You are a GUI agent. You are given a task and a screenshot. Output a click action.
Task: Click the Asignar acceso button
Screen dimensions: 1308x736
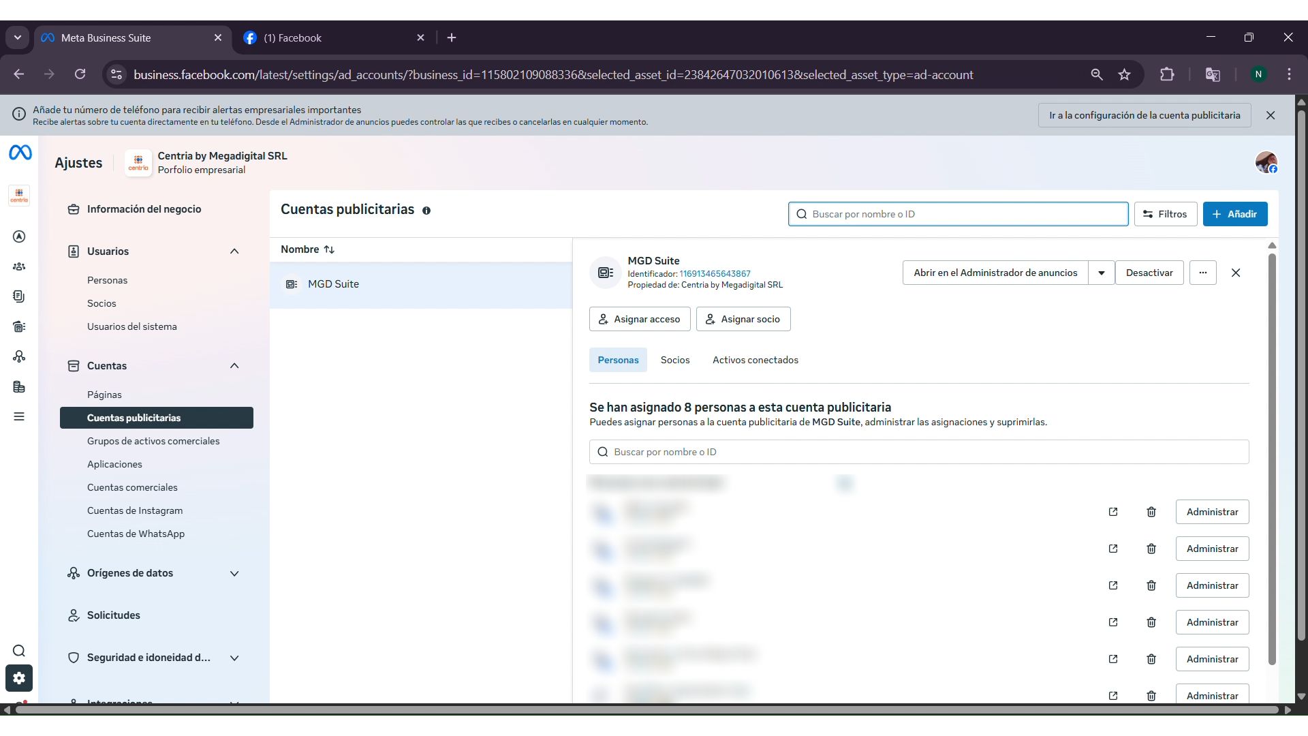point(640,319)
